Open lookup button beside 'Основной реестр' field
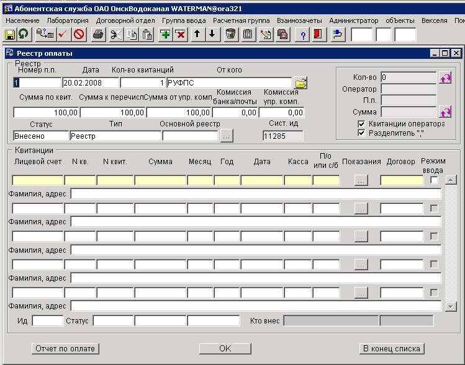 click(x=227, y=136)
